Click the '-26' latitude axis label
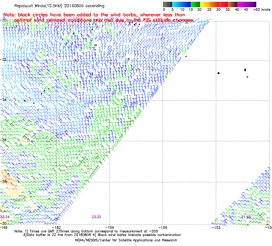Screen dimensions: 272x246 click(x=3, y=140)
